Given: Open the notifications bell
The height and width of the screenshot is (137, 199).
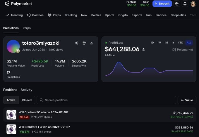Looking at the screenshot, I should [185, 4].
